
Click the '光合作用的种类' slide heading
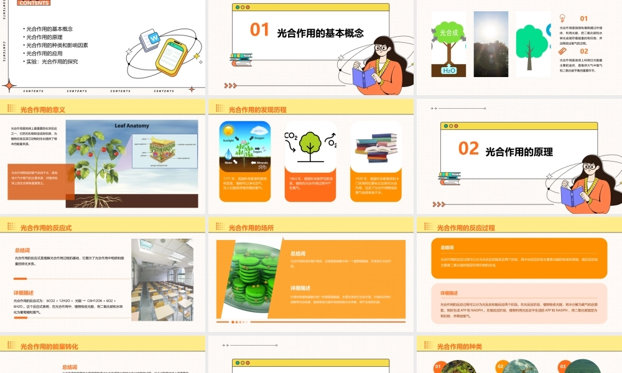pyautogui.click(x=460, y=346)
